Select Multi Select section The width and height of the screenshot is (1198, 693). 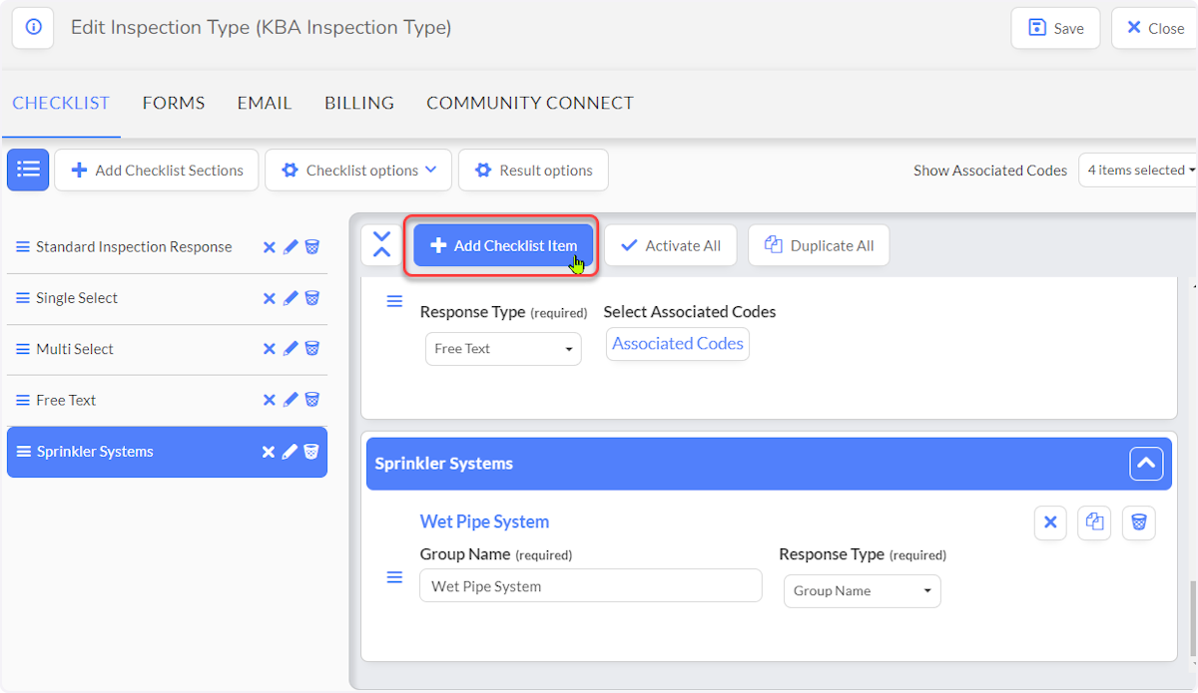click(75, 349)
